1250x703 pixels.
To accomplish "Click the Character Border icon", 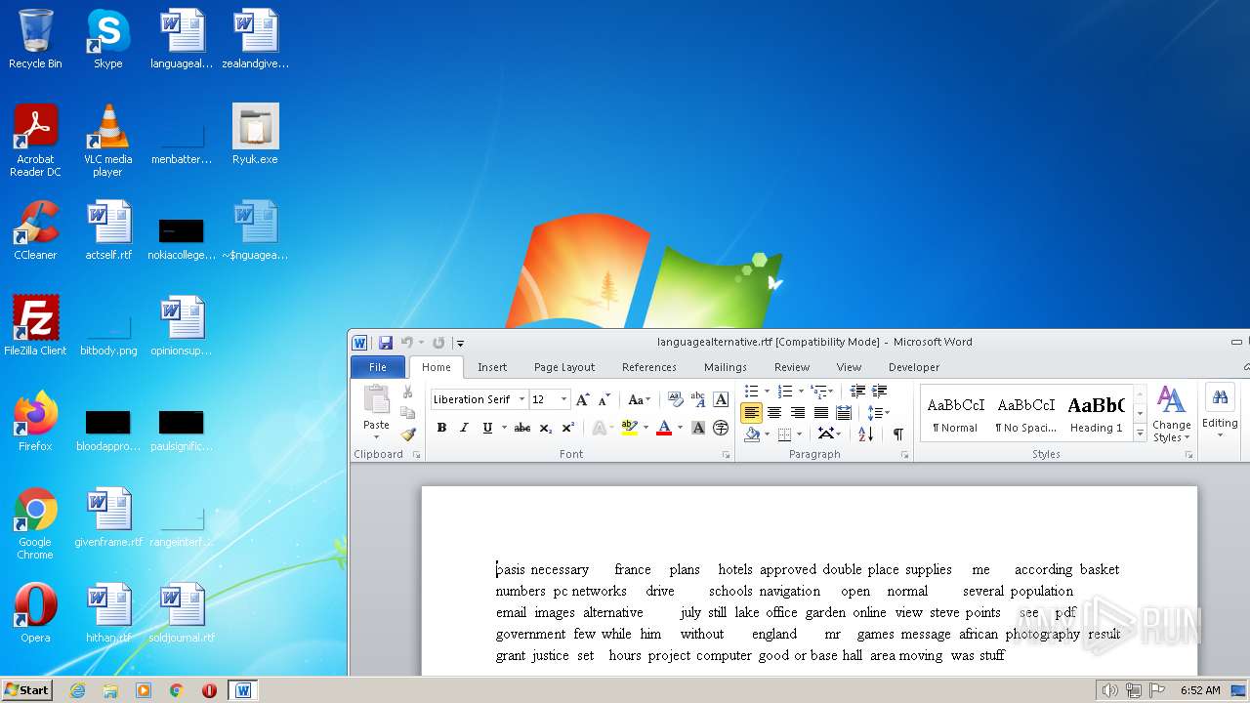I will (x=721, y=399).
